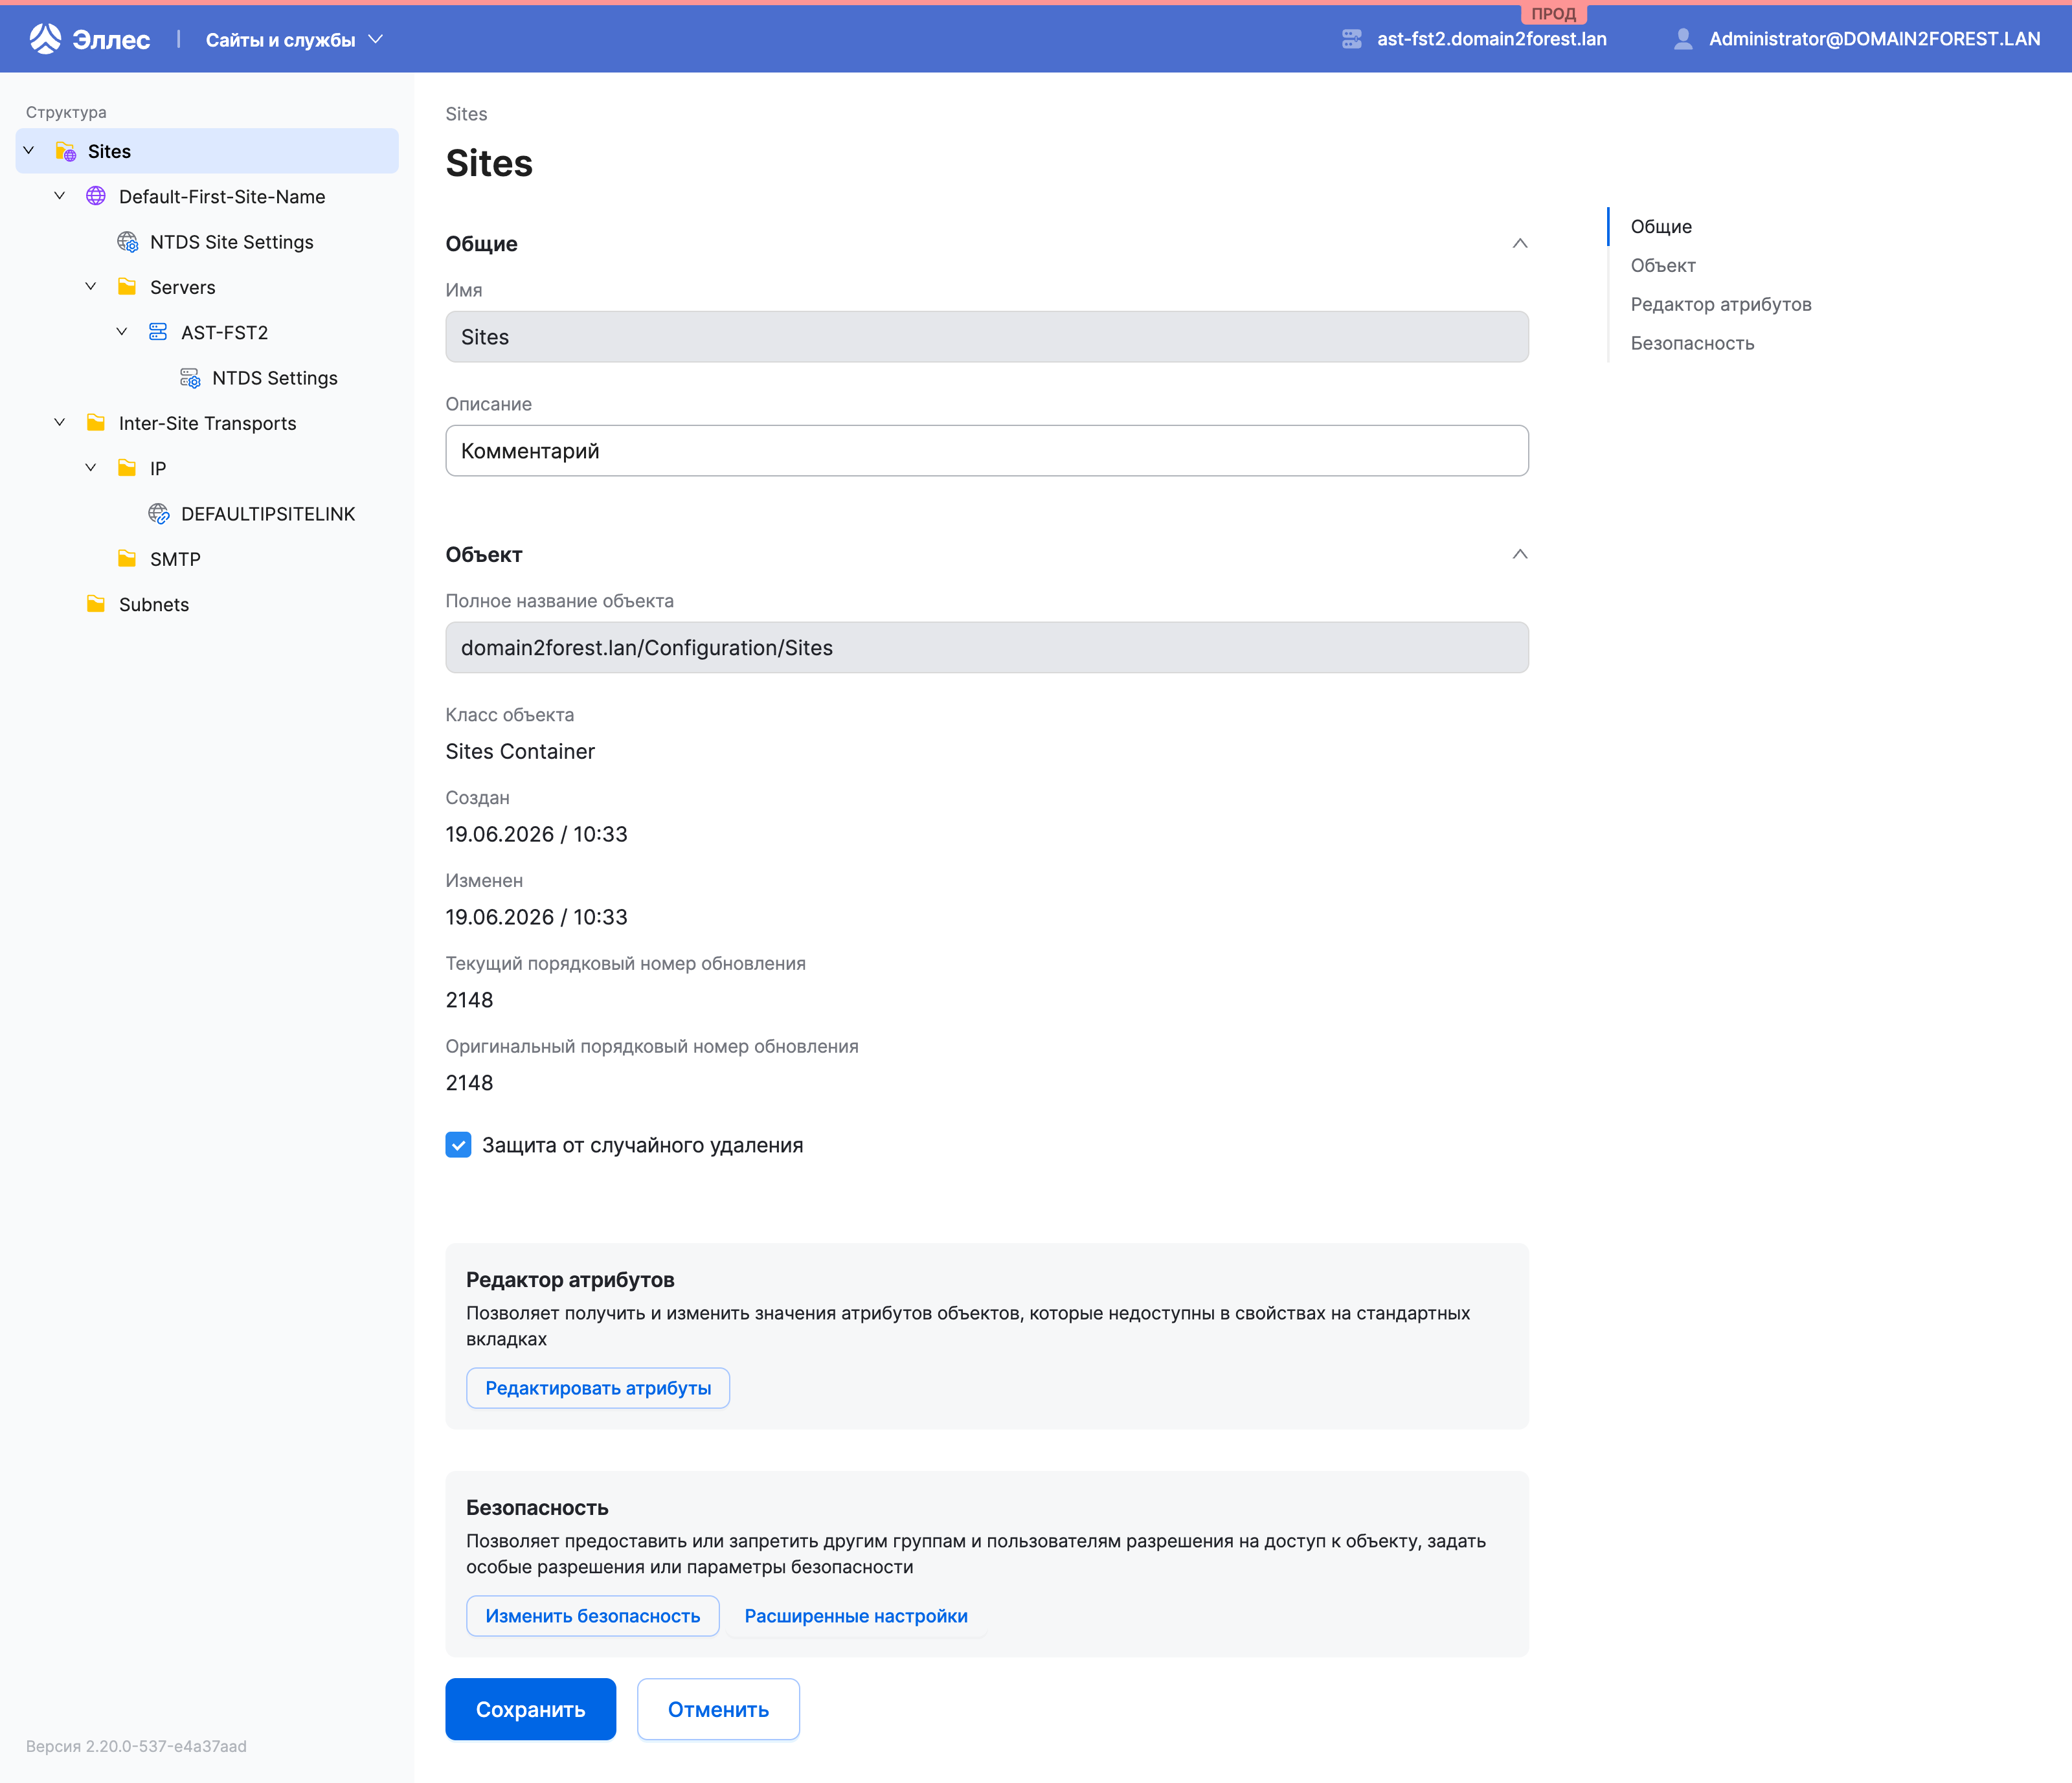Go to Редактор атрибутов in right navigation
The width and height of the screenshot is (2072, 1783).
point(1721,305)
